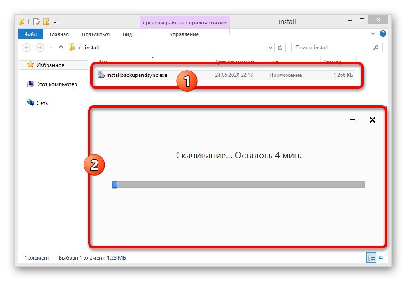Refresh the install folder view
The width and height of the screenshot is (406, 281).
coord(280,48)
